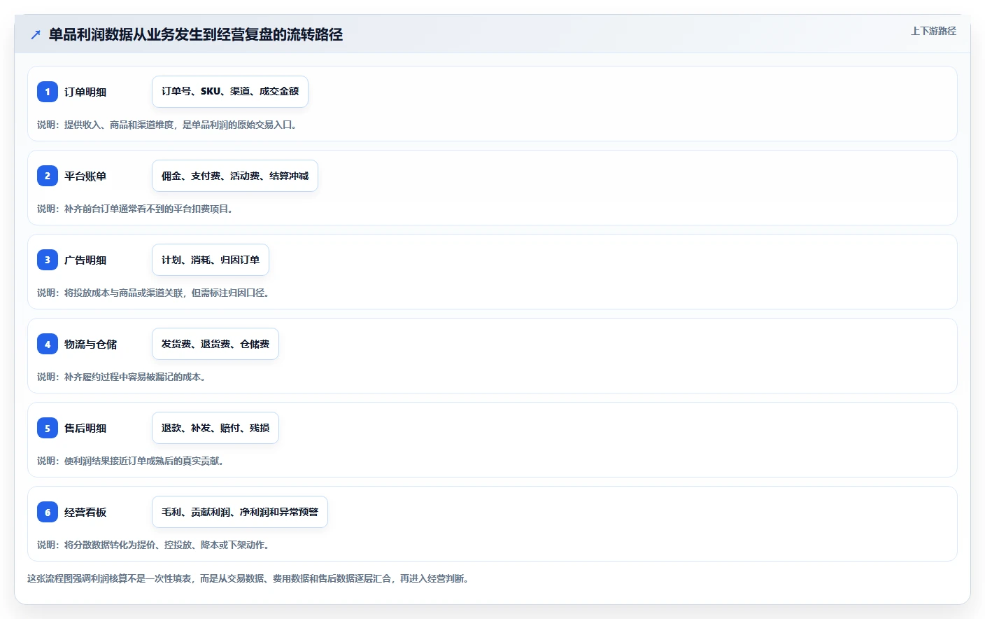Click description 提供收入、商品和渠道维度 under 订单明细
Viewport: 985px width, 619px height.
click(x=167, y=125)
